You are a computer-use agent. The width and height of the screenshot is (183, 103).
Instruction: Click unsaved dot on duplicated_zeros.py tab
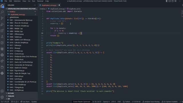tap(59, 5)
